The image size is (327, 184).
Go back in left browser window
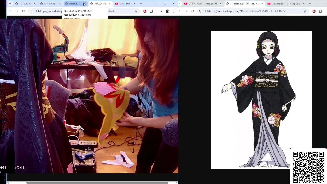point(10,11)
